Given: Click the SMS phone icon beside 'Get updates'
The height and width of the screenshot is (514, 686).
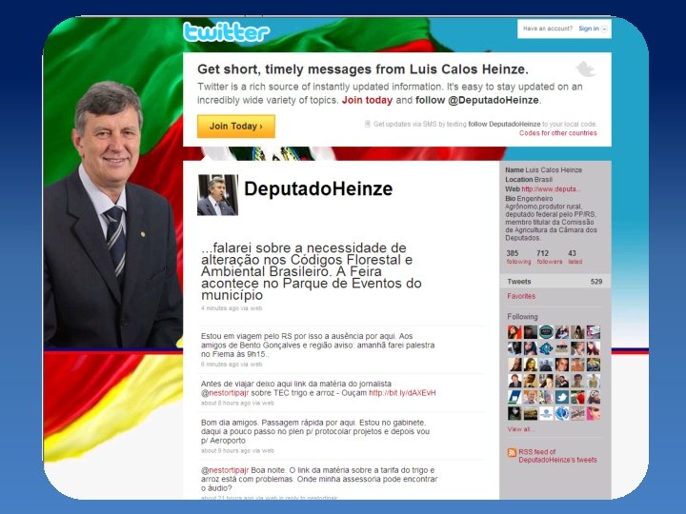Looking at the screenshot, I should [368, 124].
